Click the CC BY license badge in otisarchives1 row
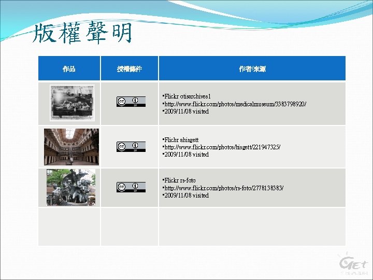 [131, 102]
